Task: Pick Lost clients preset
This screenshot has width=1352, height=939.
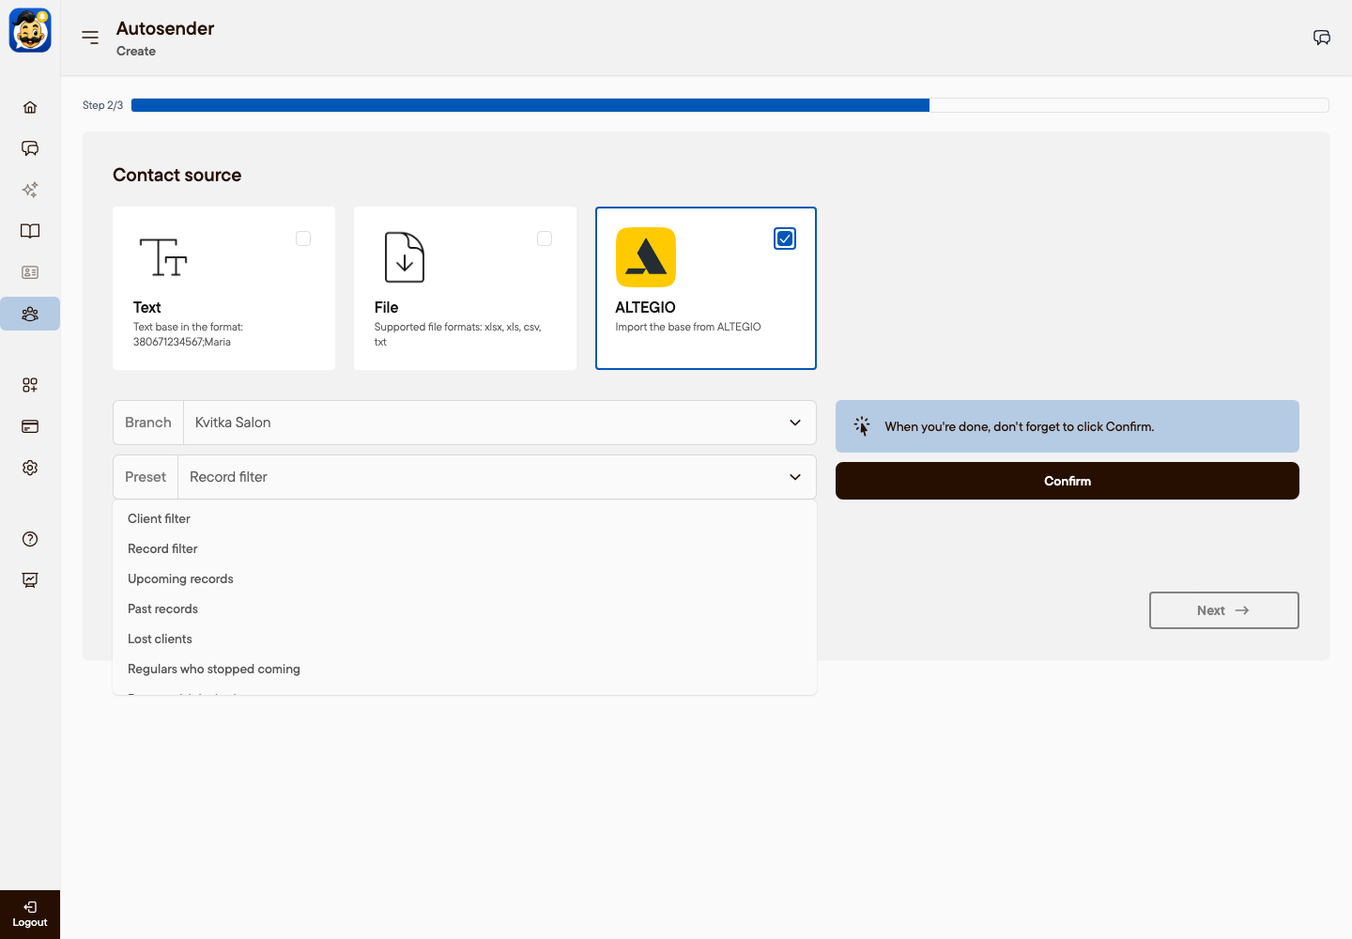Action: tap(465, 639)
